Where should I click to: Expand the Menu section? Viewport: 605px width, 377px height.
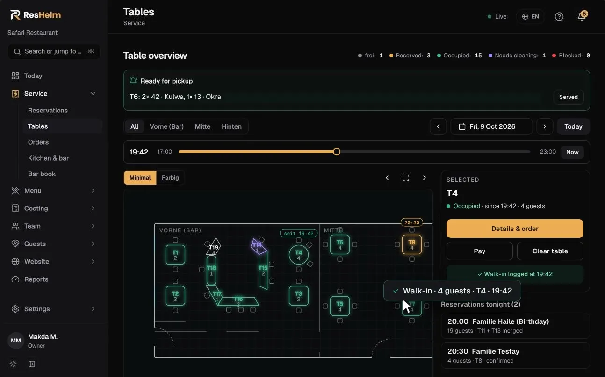tap(54, 191)
